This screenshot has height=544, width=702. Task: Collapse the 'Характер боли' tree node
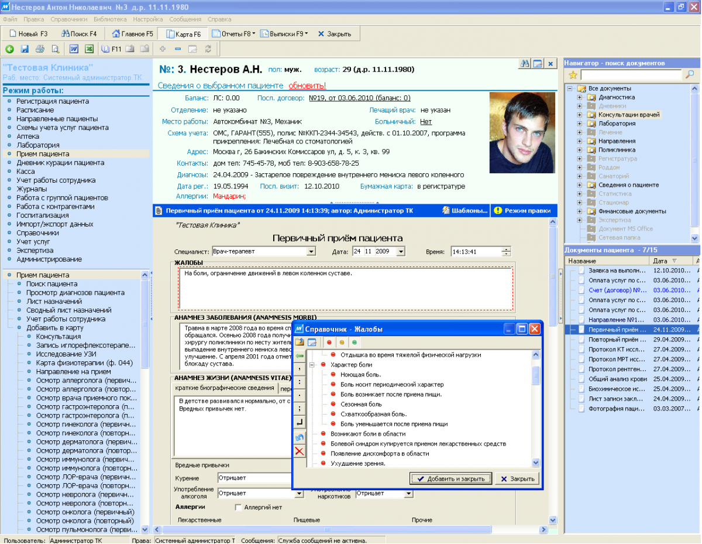(x=313, y=365)
